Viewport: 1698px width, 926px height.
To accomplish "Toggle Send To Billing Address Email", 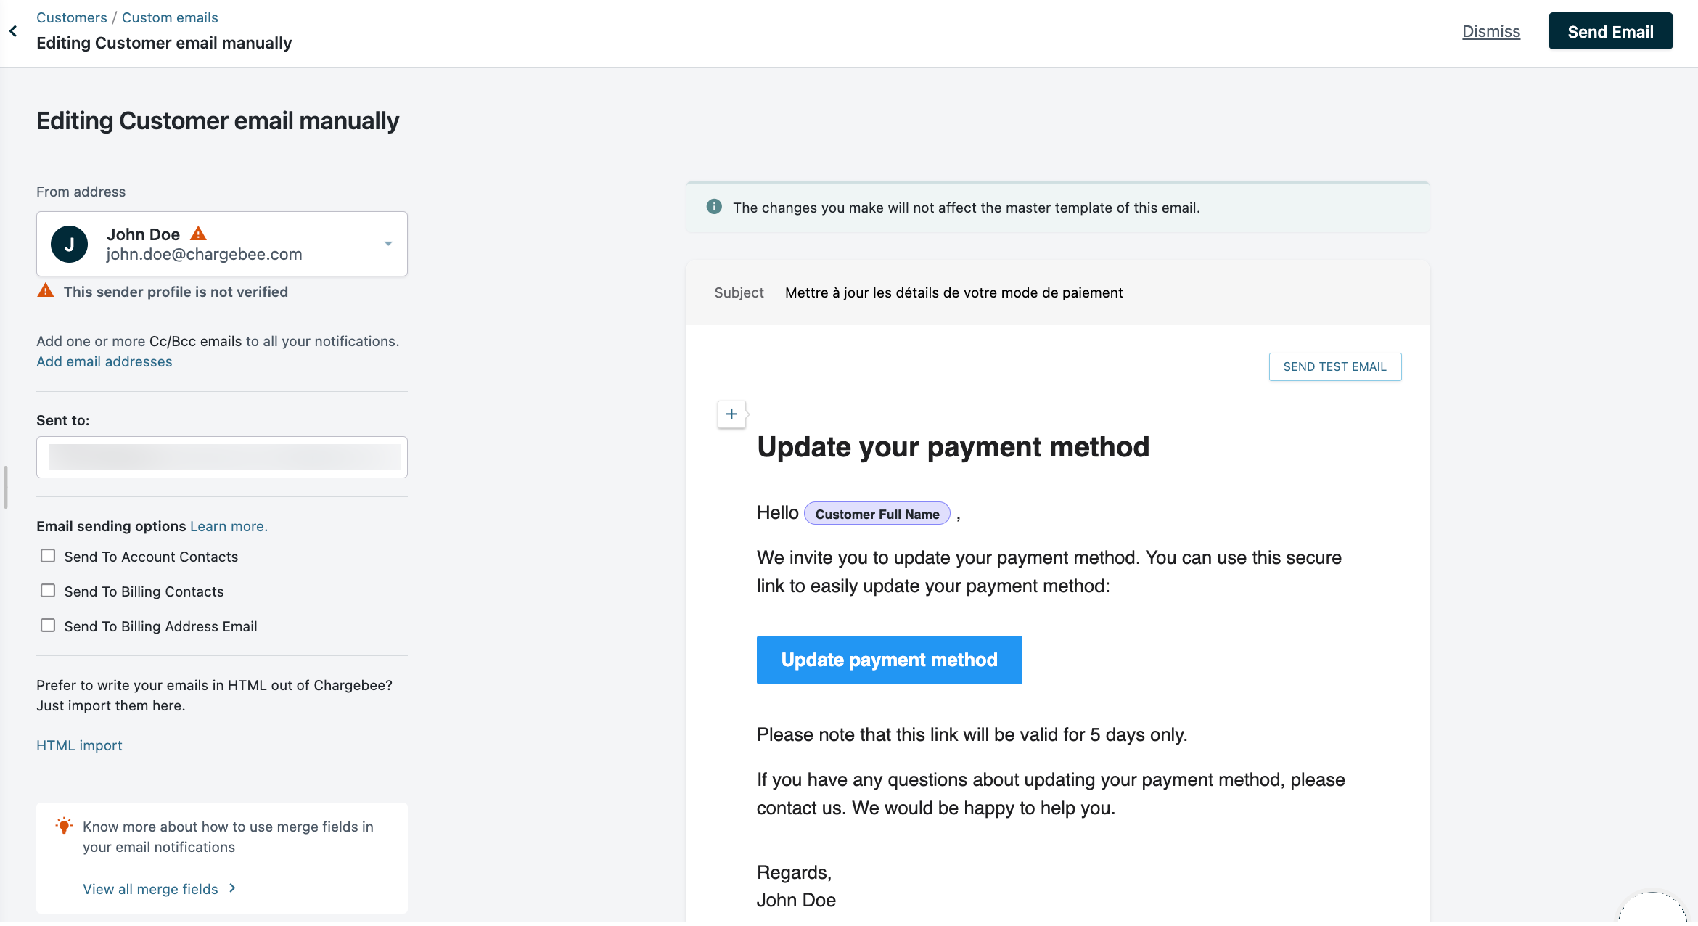I will tap(48, 626).
